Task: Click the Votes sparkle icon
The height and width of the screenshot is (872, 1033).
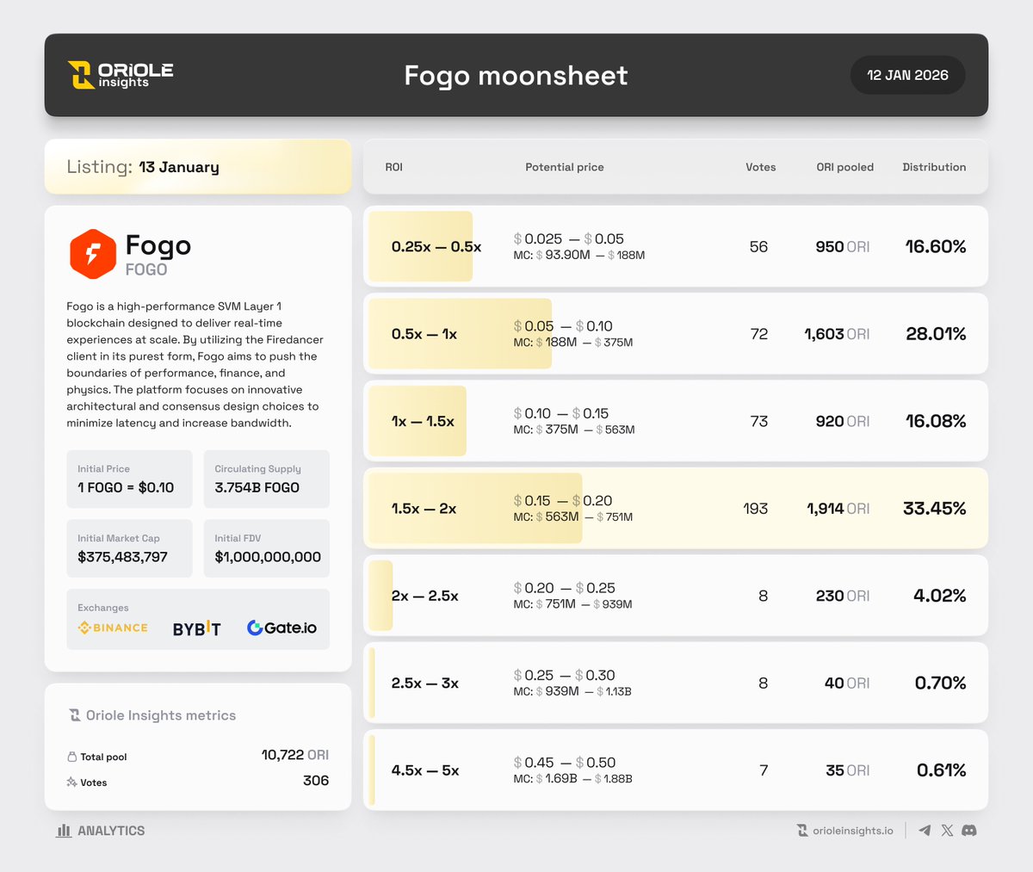Action: tap(71, 782)
